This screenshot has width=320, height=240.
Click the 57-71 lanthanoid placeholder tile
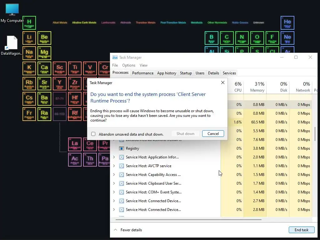coord(60,99)
